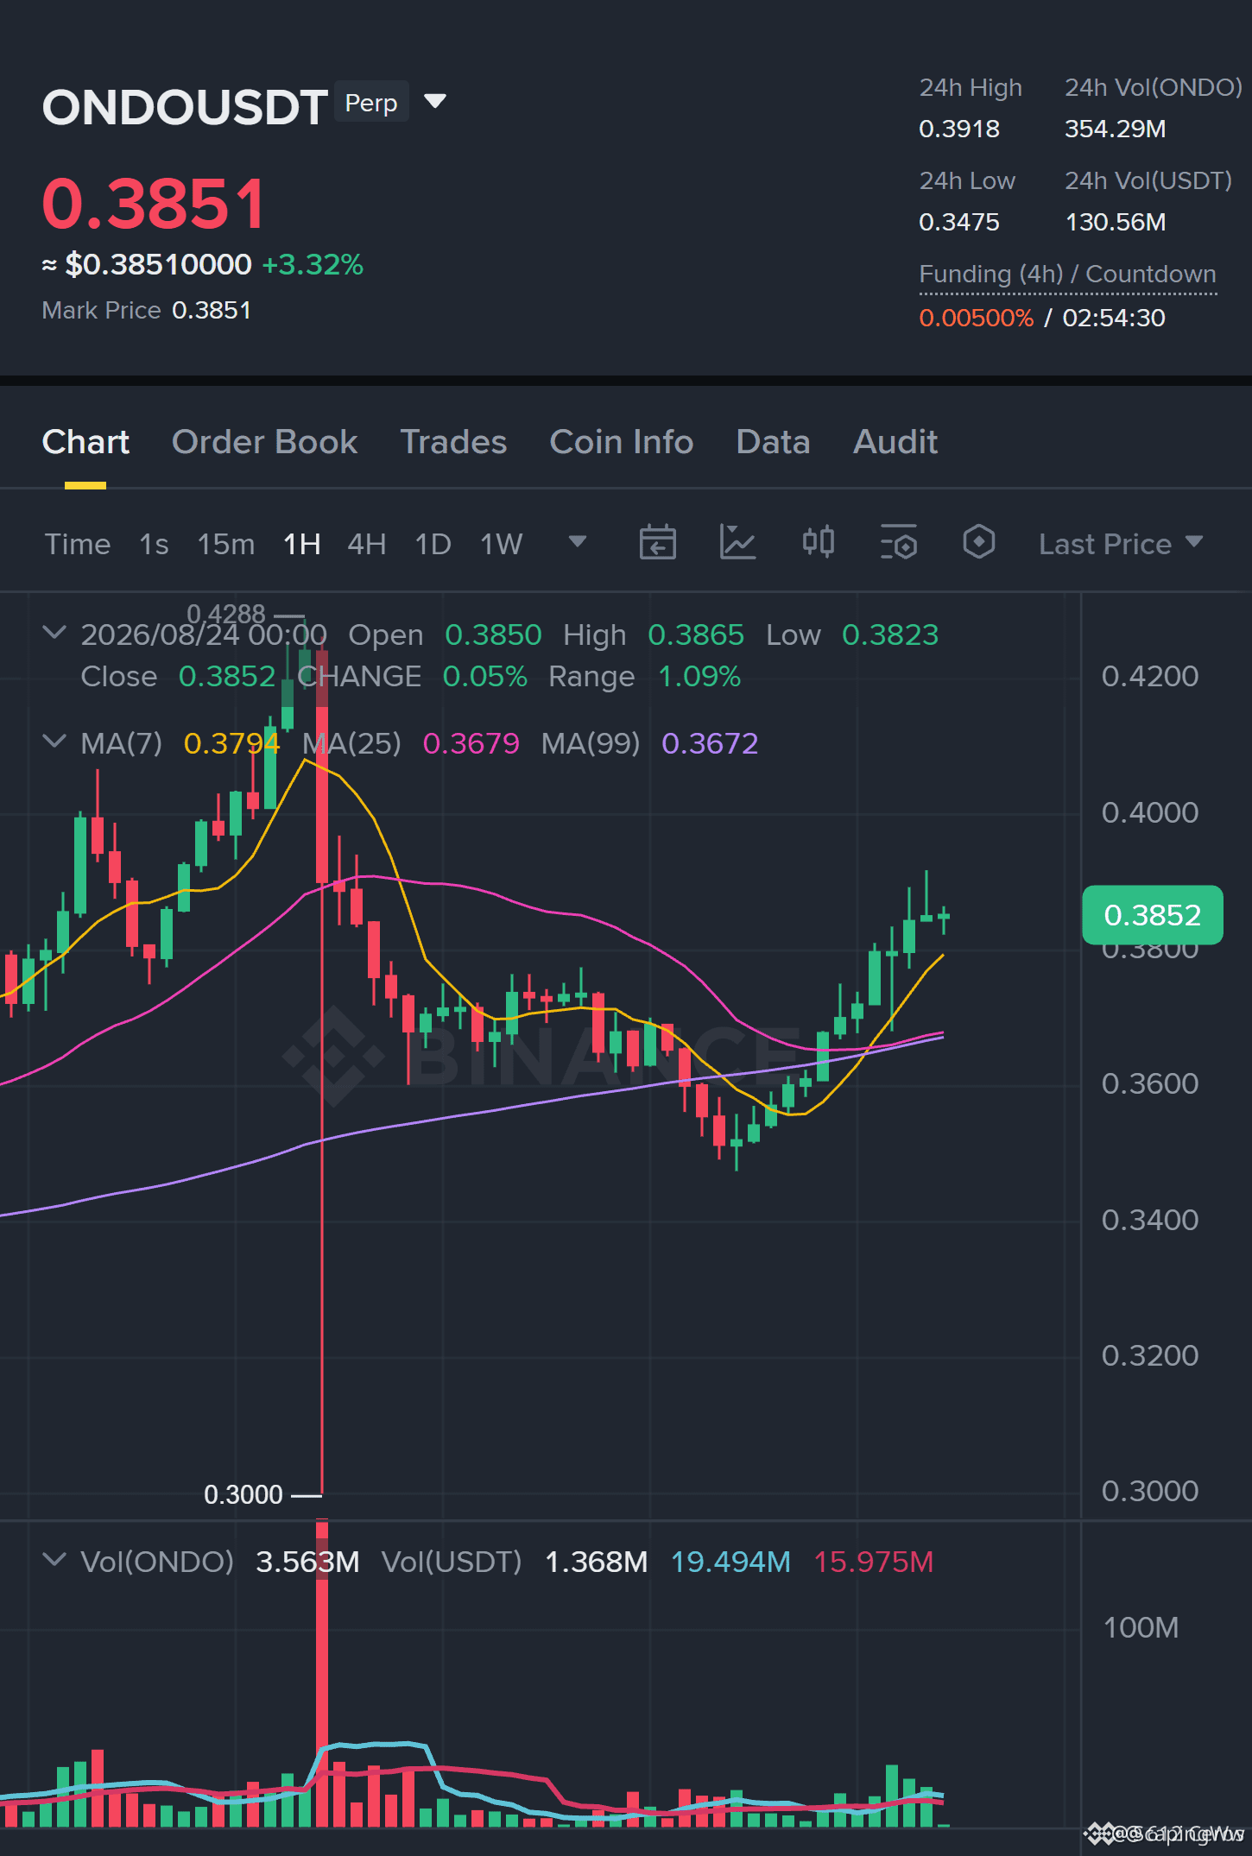This screenshot has height=1856, width=1252.
Task: Tap the green 0.3852 current price tag
Action: 1152,915
